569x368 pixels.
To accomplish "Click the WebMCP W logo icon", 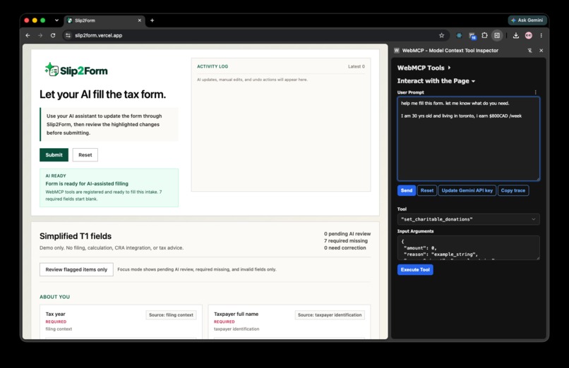I will point(397,51).
